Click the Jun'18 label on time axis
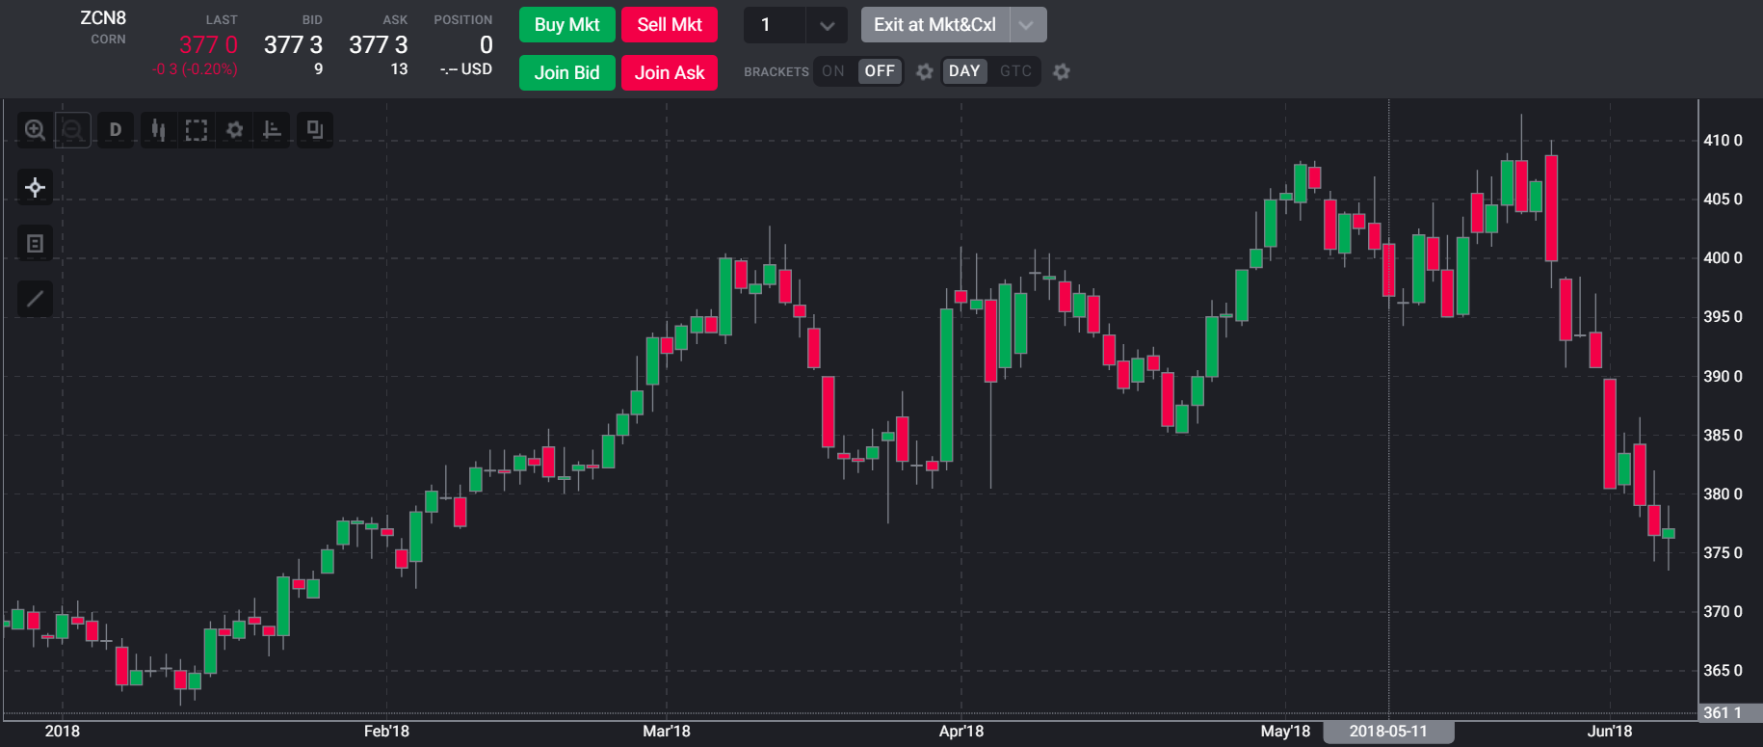The height and width of the screenshot is (747, 1763). tap(1610, 732)
